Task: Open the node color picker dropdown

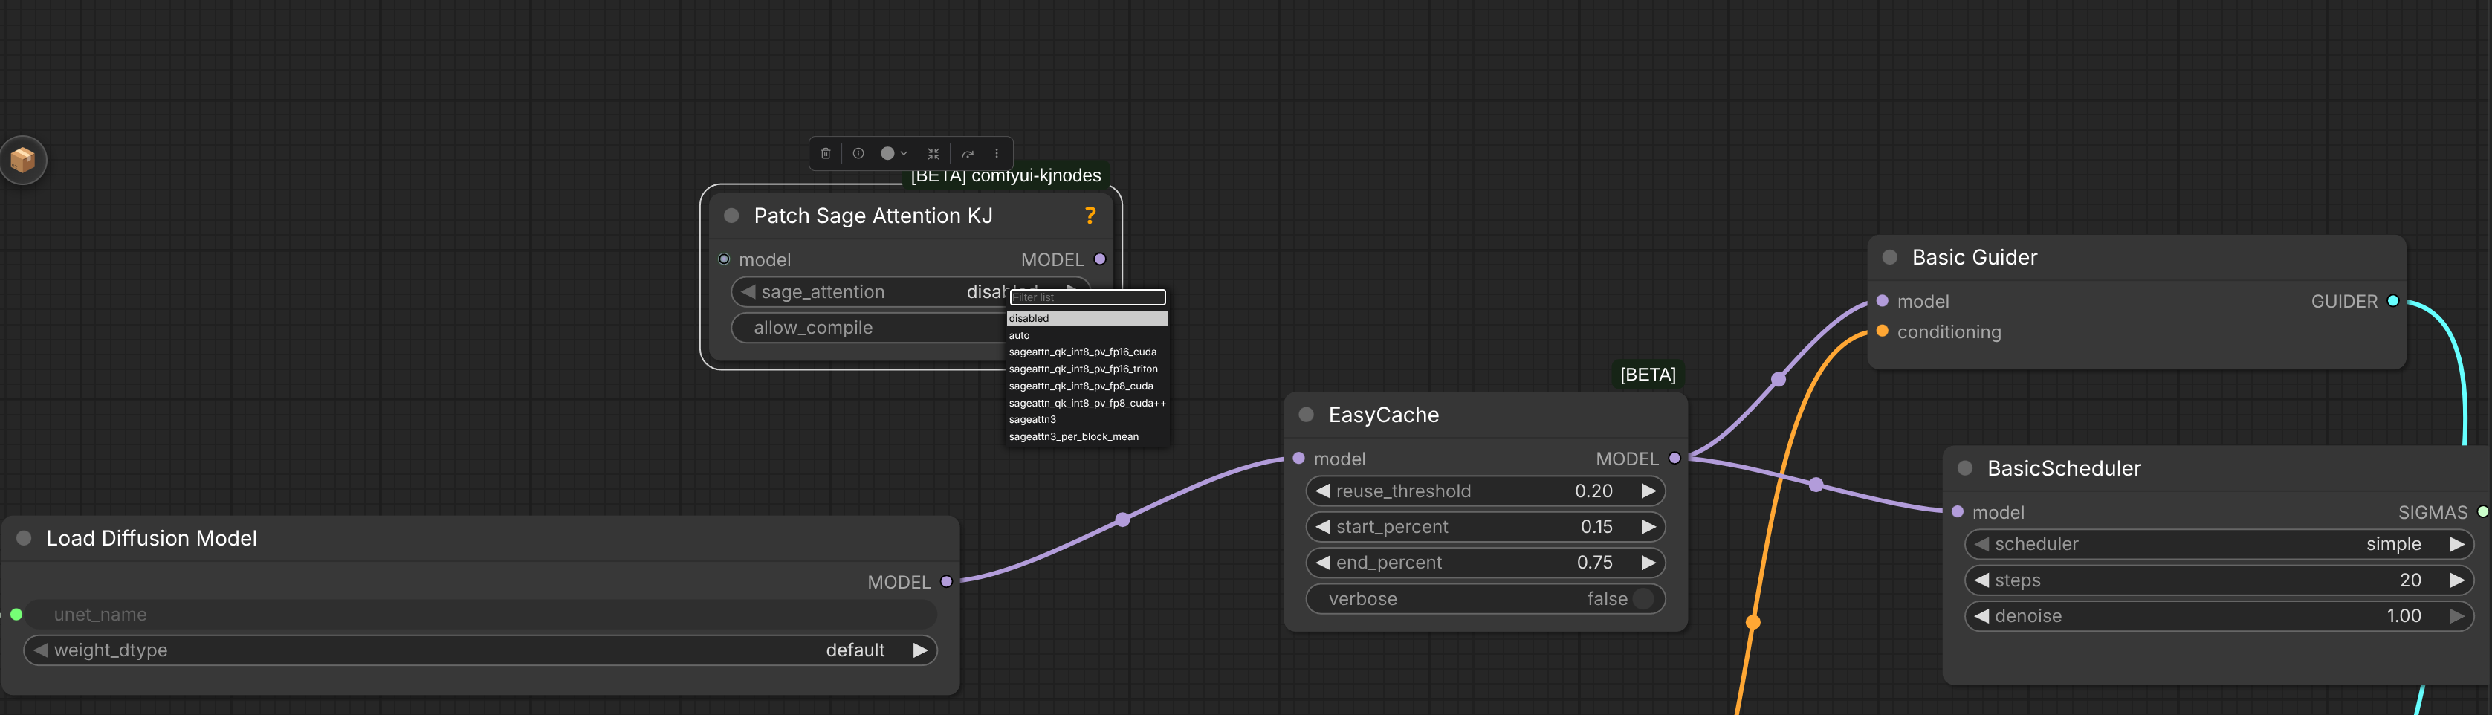Action: point(894,153)
